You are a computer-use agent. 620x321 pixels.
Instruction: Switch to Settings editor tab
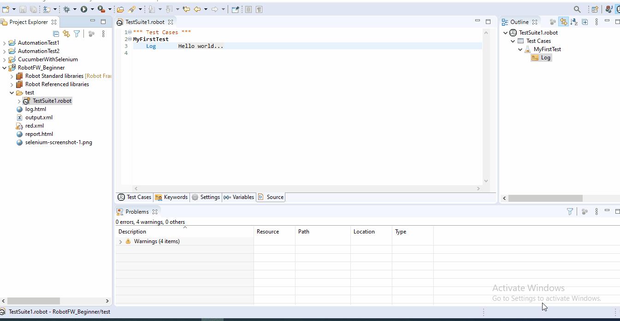coord(206,197)
